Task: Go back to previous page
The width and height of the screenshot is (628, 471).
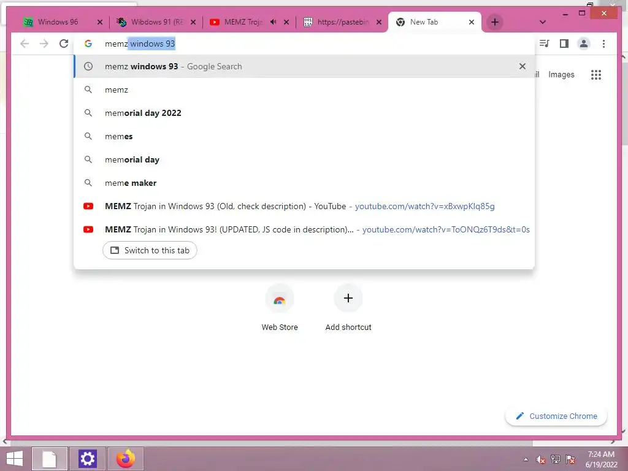Action: 25,44
